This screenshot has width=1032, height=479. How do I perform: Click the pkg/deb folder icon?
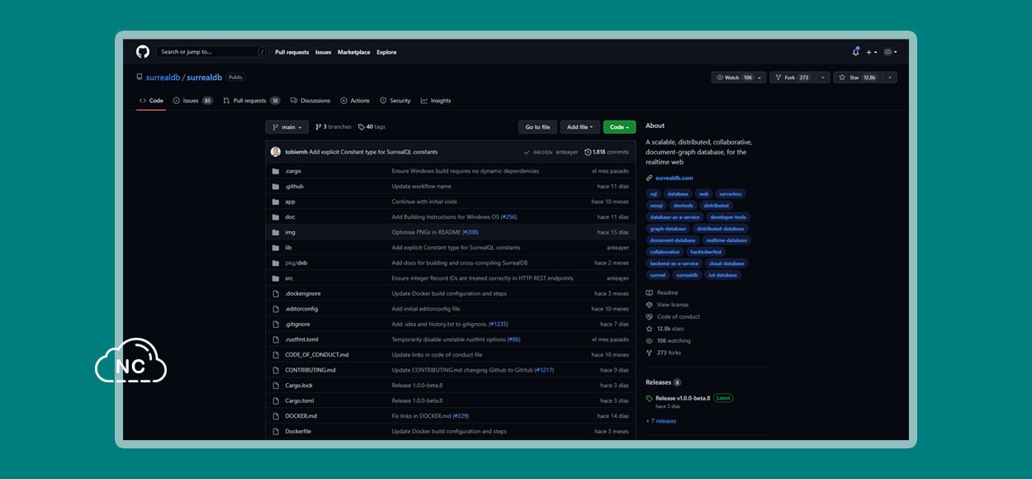pyautogui.click(x=276, y=263)
